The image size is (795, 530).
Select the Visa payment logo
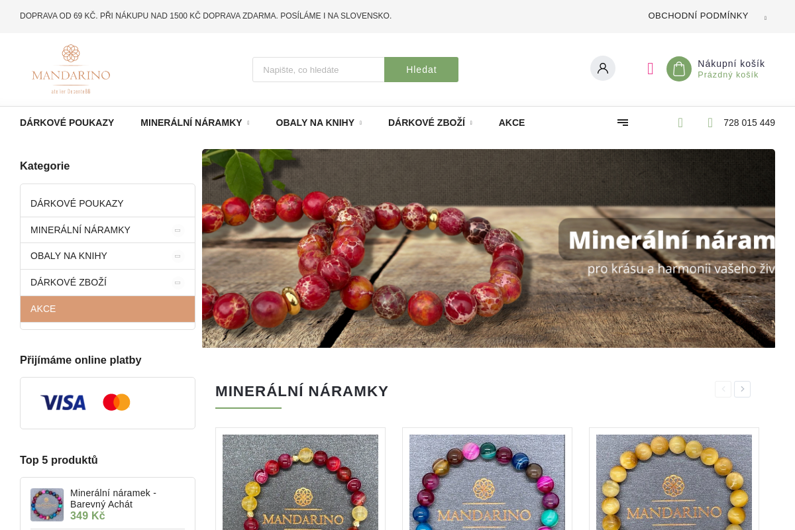tap(63, 403)
